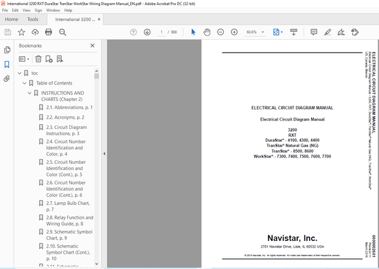Add document to starred favorites

pos(21,32)
